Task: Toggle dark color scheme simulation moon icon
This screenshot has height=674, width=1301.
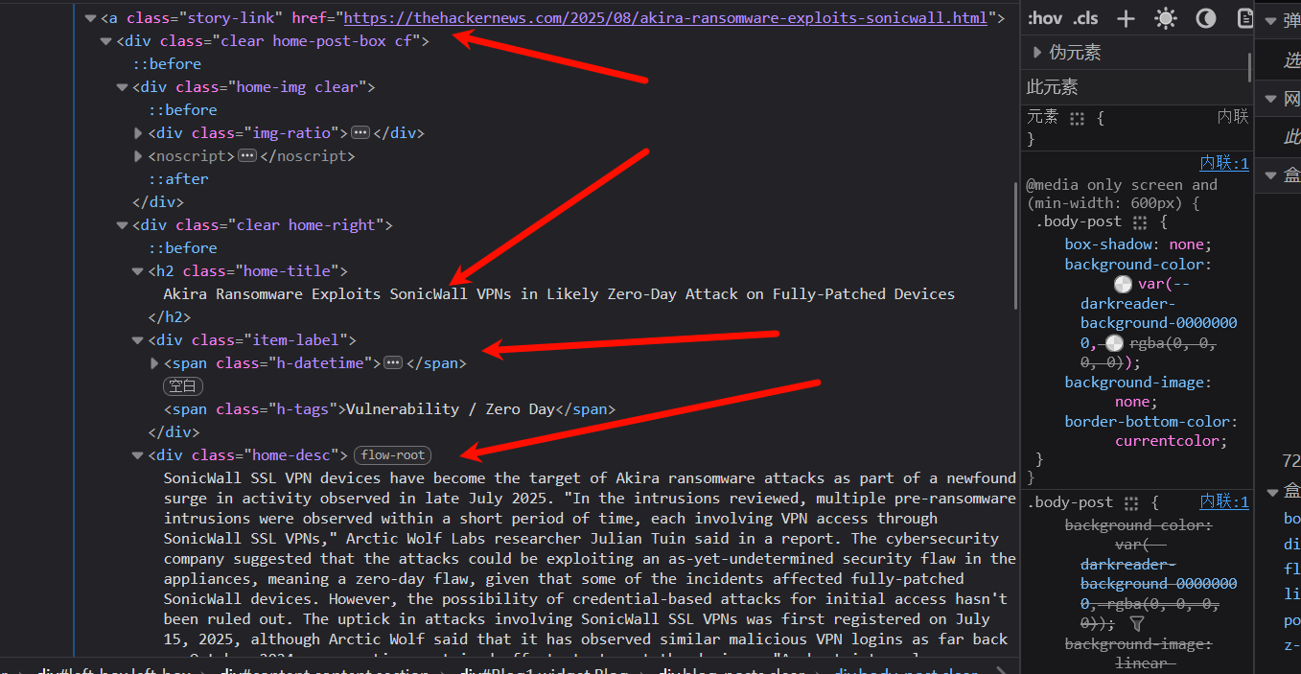Action: (x=1206, y=18)
